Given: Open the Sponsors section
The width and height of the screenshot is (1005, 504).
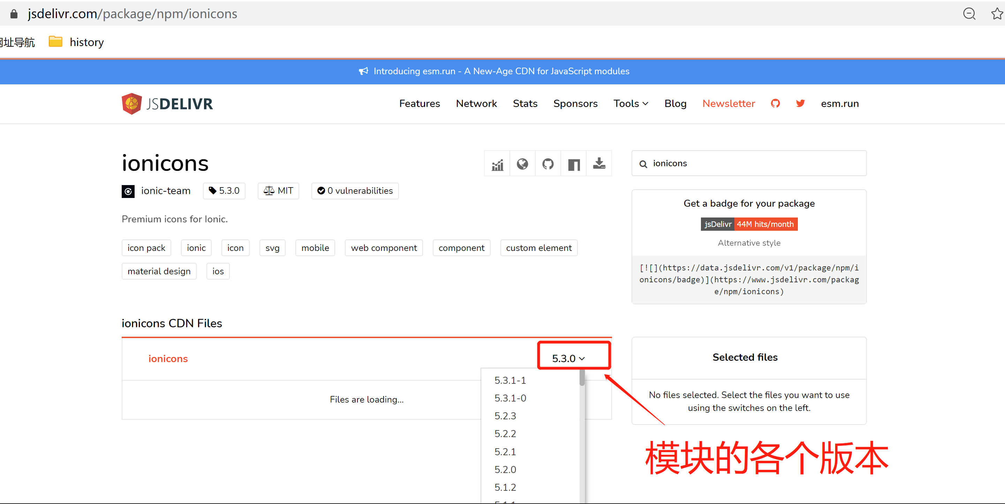Looking at the screenshot, I should tap(575, 104).
